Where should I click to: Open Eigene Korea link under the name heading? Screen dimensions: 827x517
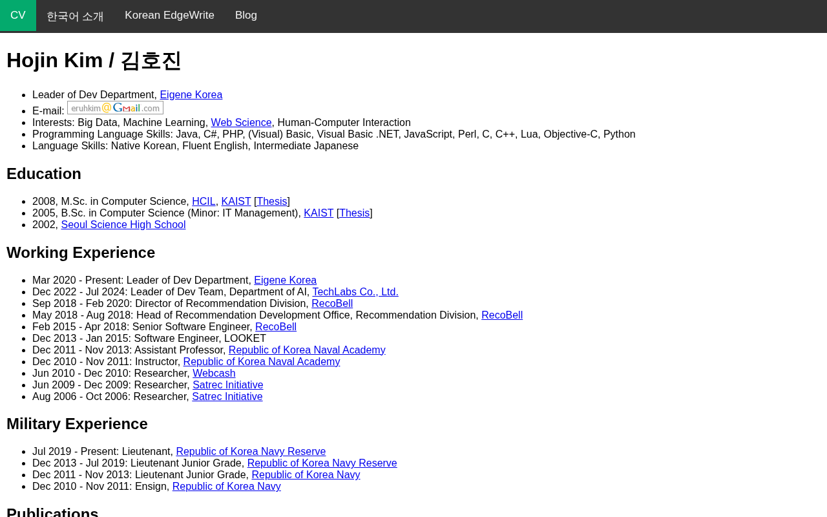tap(191, 95)
